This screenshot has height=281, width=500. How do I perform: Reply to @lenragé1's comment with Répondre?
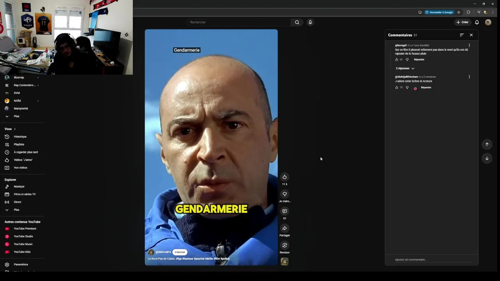(419, 60)
